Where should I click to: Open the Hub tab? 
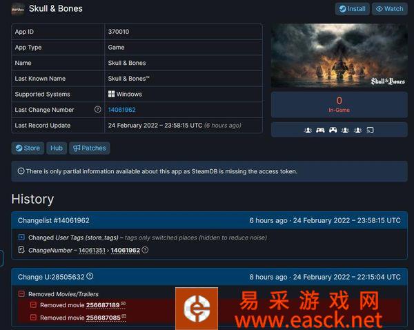(57, 148)
